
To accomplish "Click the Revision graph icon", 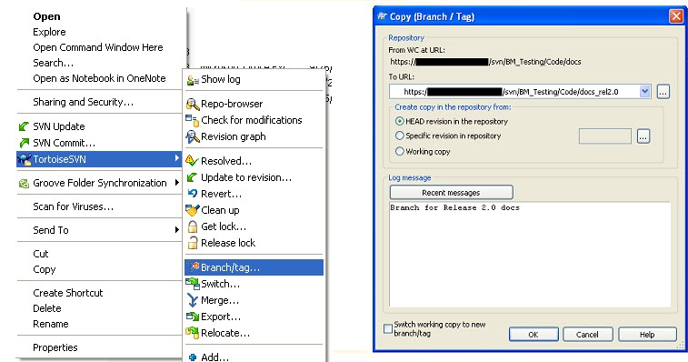I will point(192,136).
